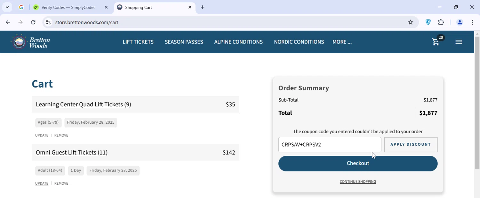Apply the discount code
The height and width of the screenshot is (198, 480).
pos(411,145)
